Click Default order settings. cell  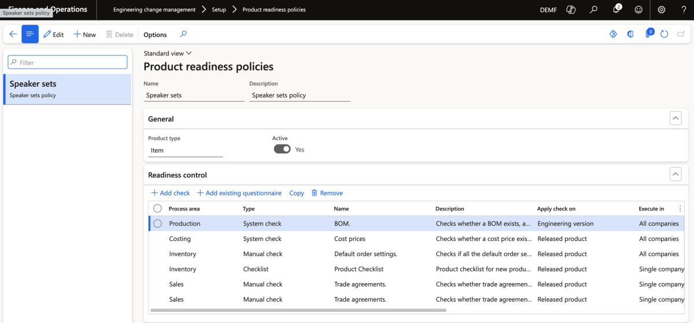pyautogui.click(x=366, y=254)
